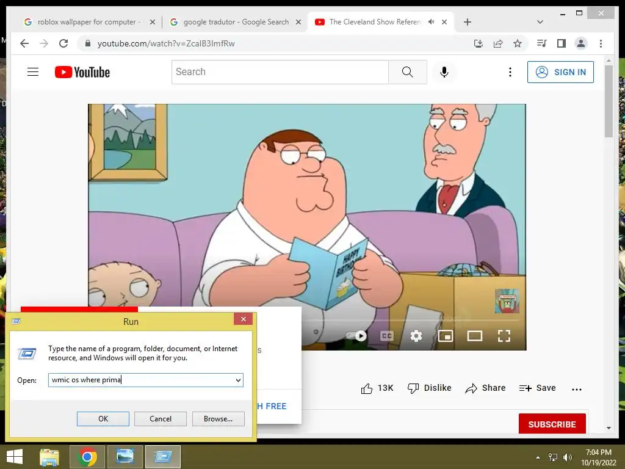Open Chrome three-dot menu
This screenshot has height=469, width=625.
[601, 43]
